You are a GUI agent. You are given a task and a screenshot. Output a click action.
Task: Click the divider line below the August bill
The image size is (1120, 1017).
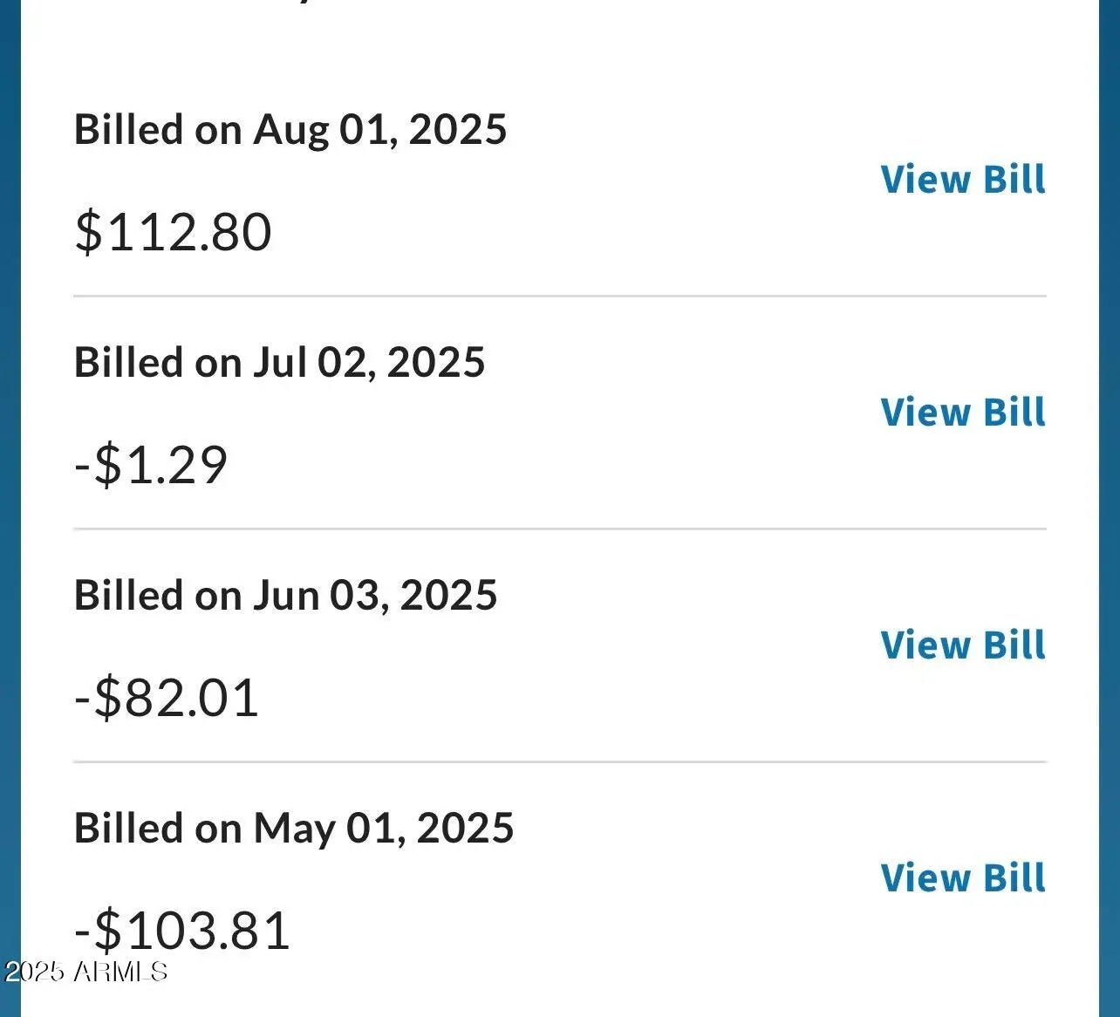point(559,297)
